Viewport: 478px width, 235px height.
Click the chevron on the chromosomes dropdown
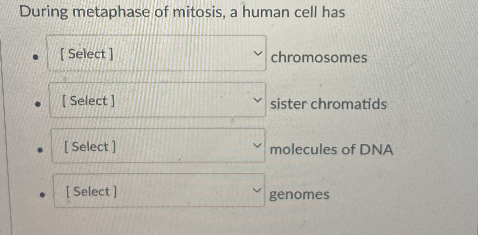pos(258,53)
